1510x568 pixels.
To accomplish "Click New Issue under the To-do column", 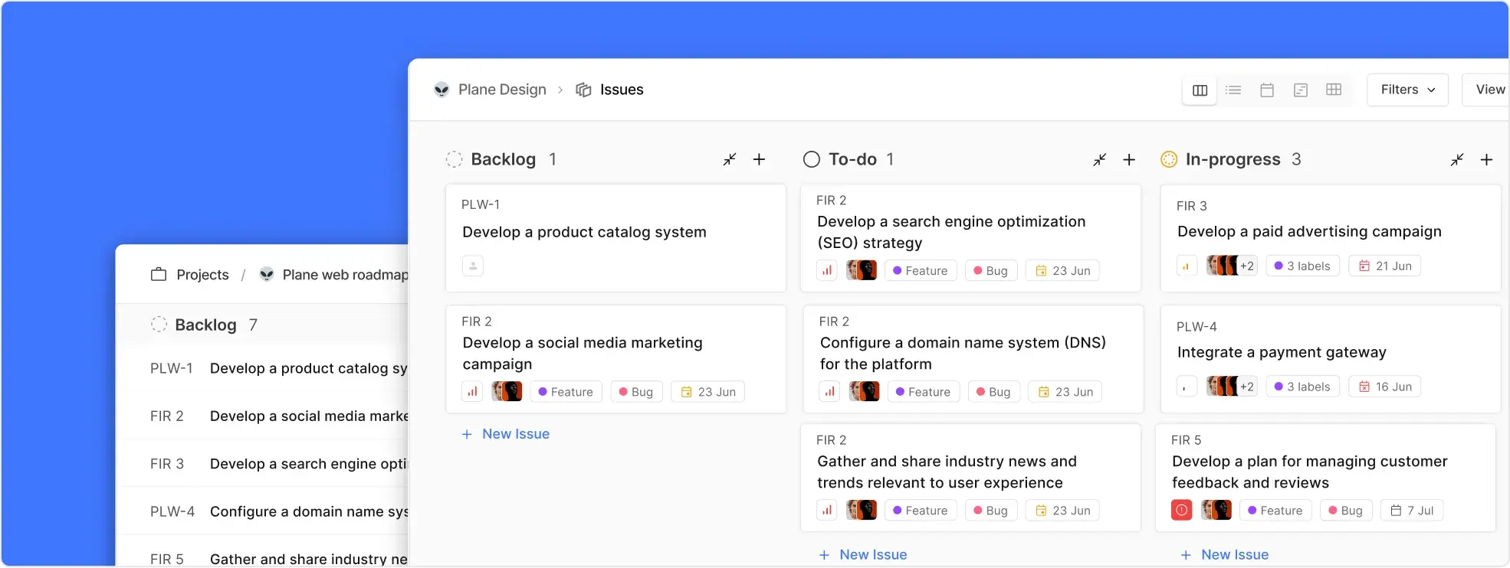I will click(872, 555).
